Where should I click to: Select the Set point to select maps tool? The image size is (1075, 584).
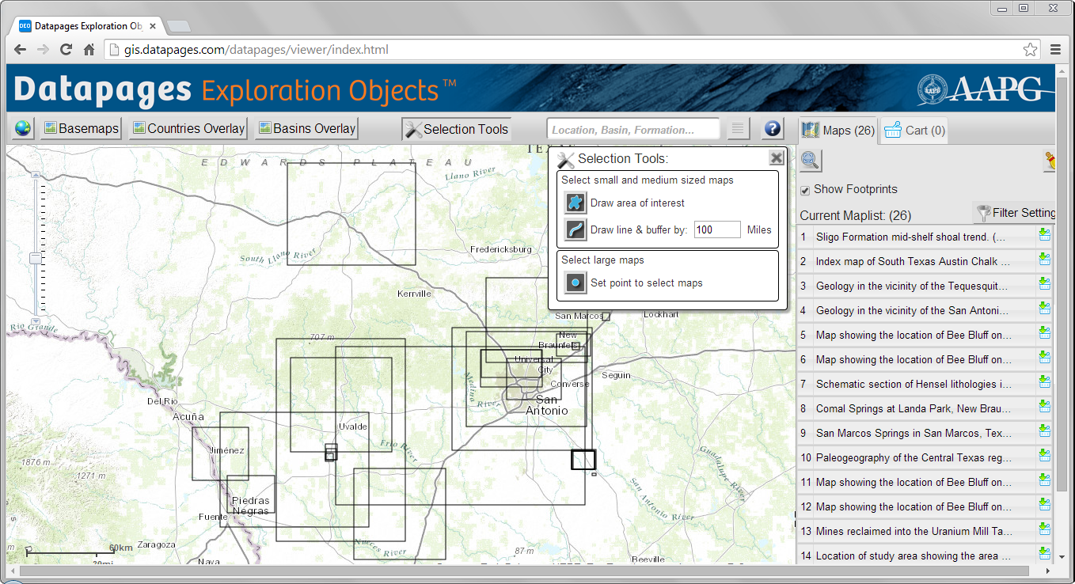click(575, 283)
